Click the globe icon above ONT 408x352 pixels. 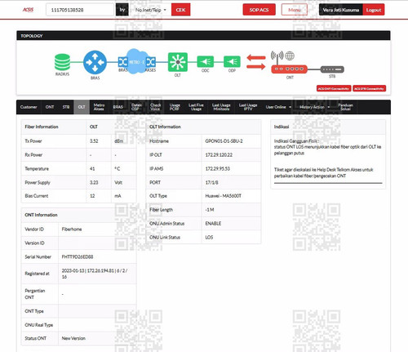click(x=290, y=56)
